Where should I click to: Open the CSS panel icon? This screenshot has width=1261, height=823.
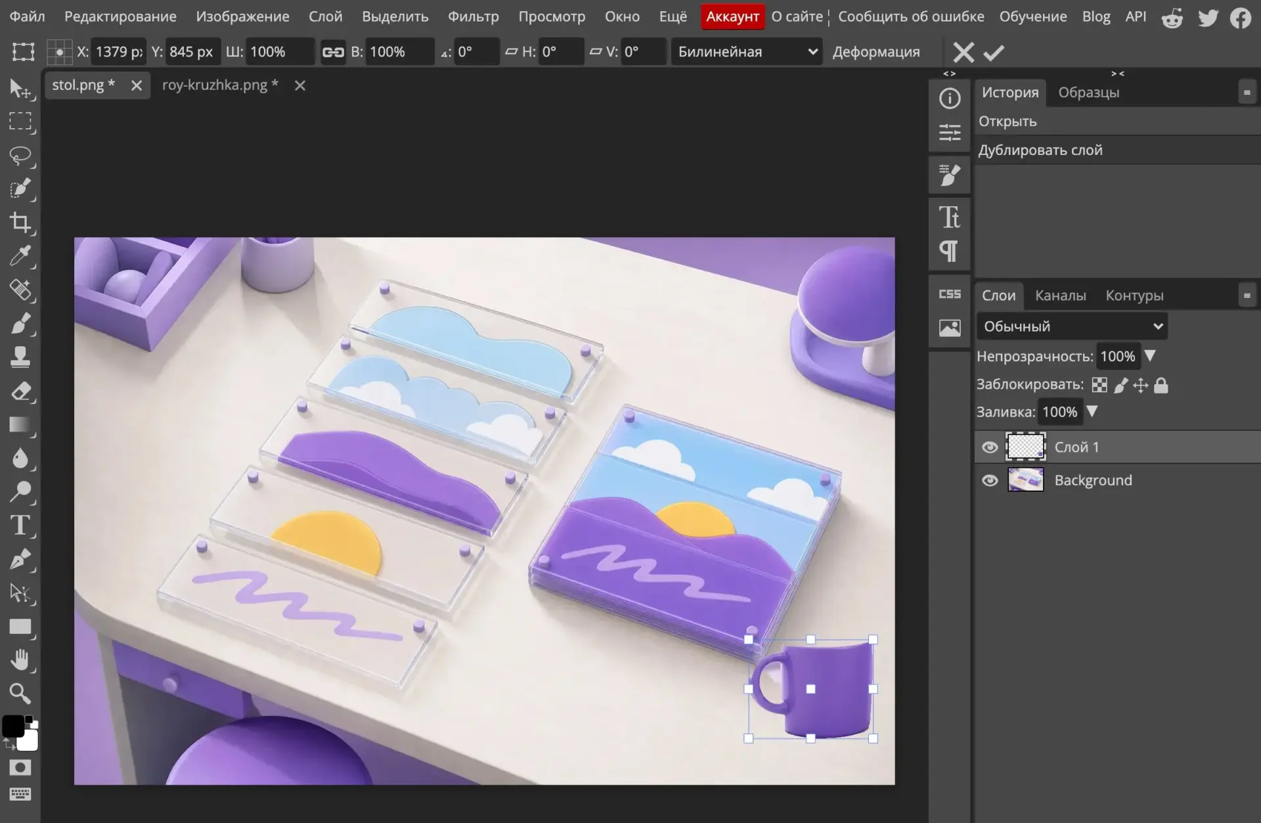tap(950, 294)
